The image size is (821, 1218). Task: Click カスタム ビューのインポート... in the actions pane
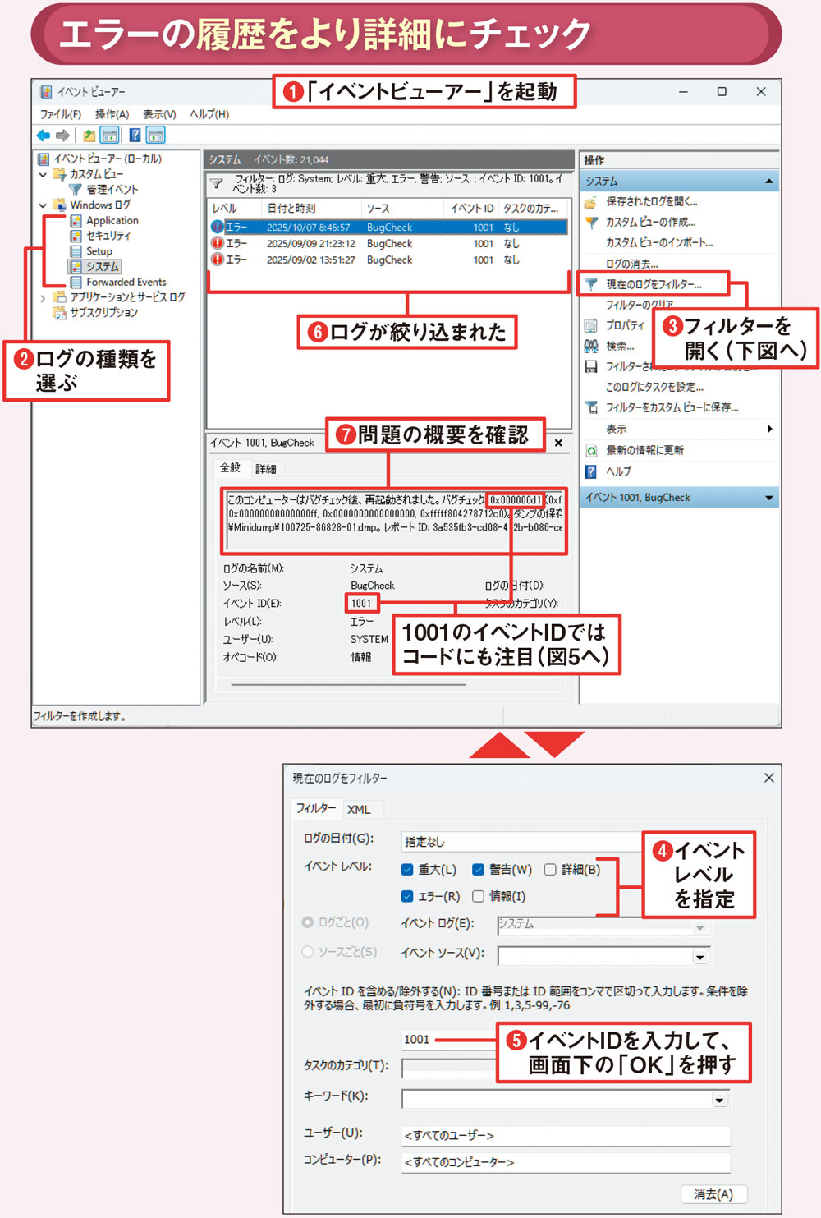point(659,243)
